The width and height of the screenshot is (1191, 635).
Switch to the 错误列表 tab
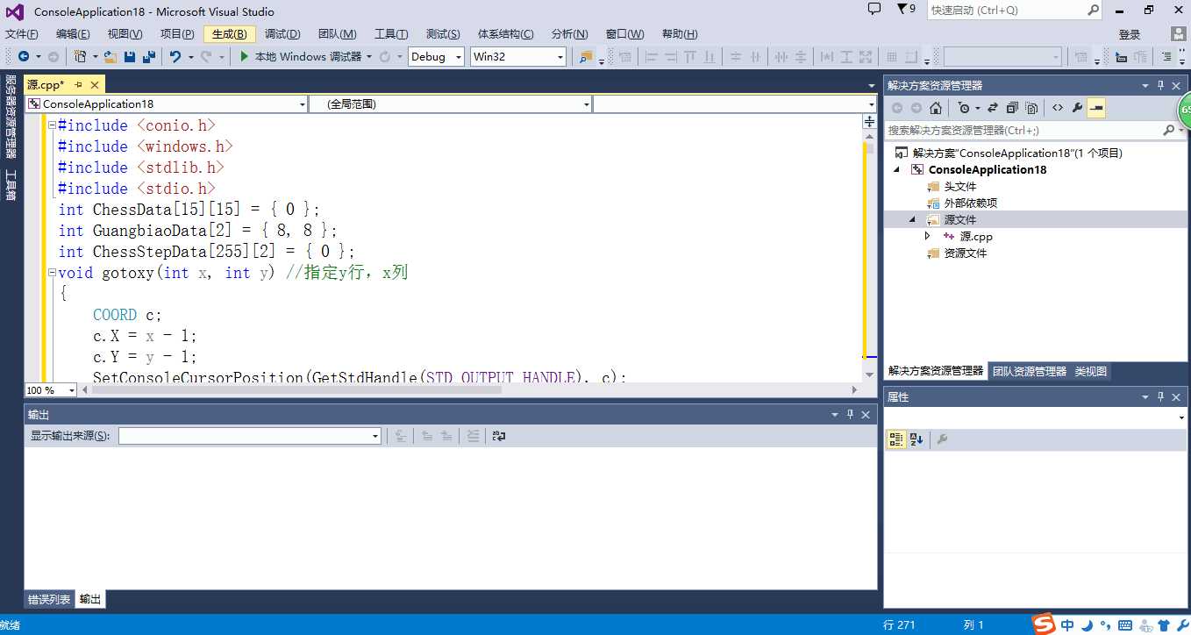pyautogui.click(x=49, y=600)
